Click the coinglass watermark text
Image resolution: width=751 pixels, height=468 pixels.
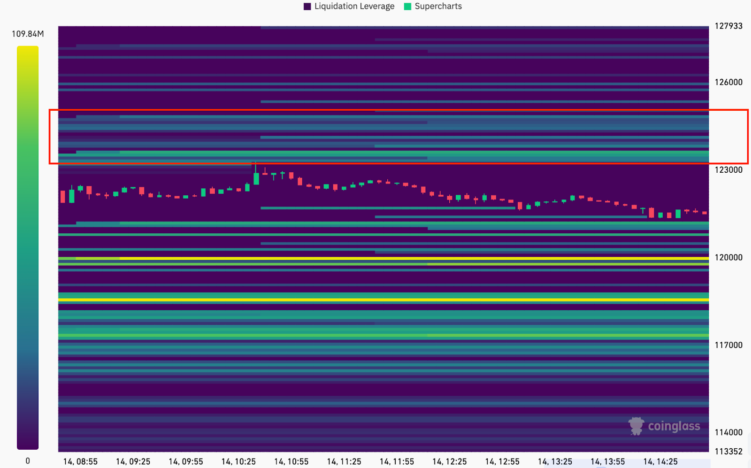coord(674,426)
